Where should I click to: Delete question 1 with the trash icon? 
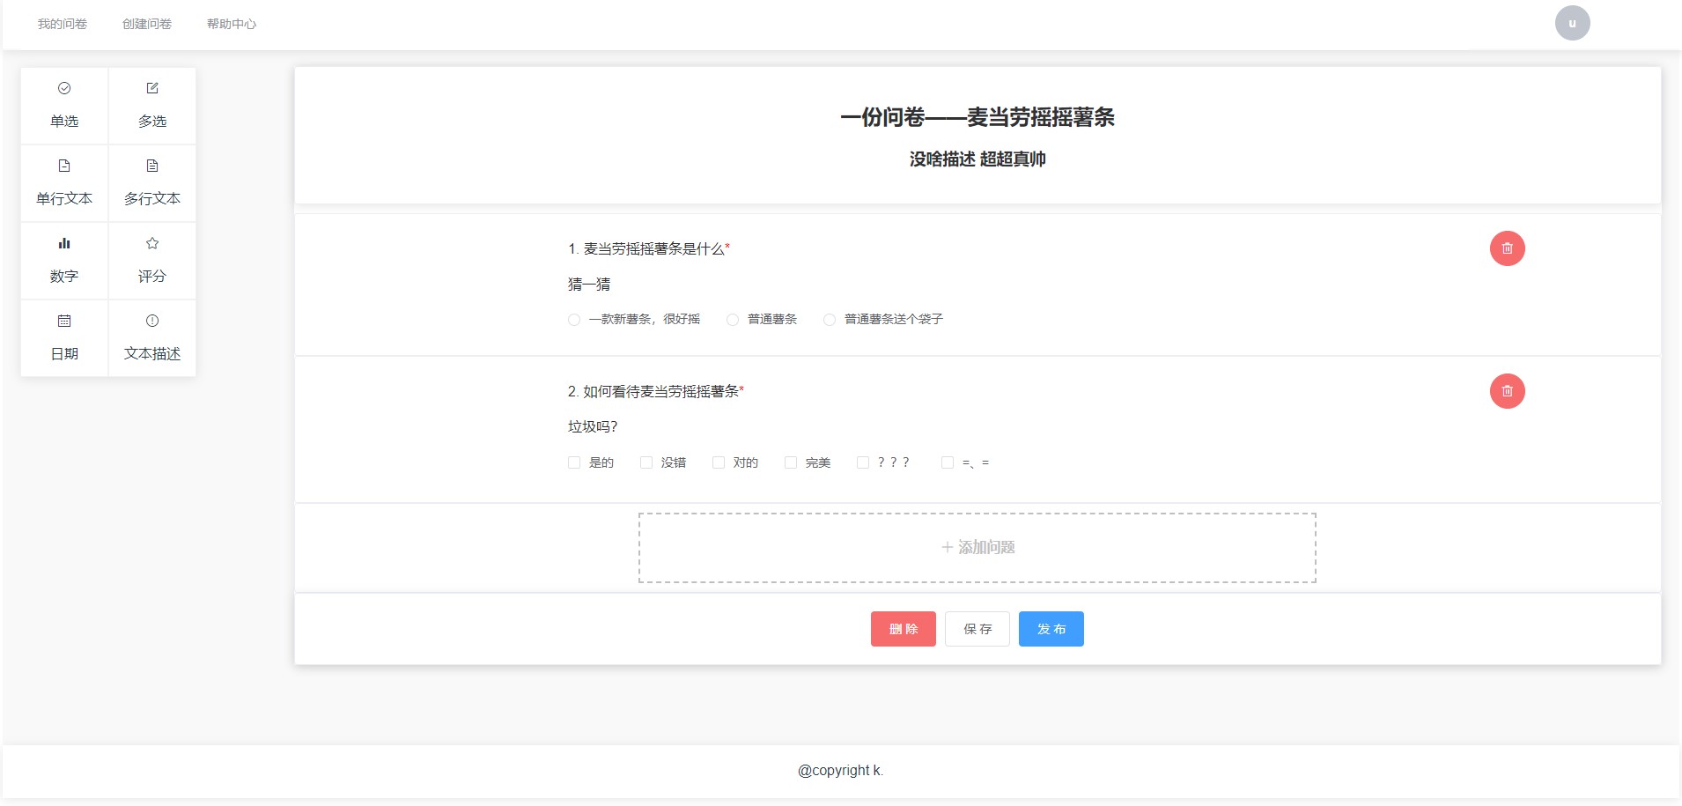point(1507,248)
